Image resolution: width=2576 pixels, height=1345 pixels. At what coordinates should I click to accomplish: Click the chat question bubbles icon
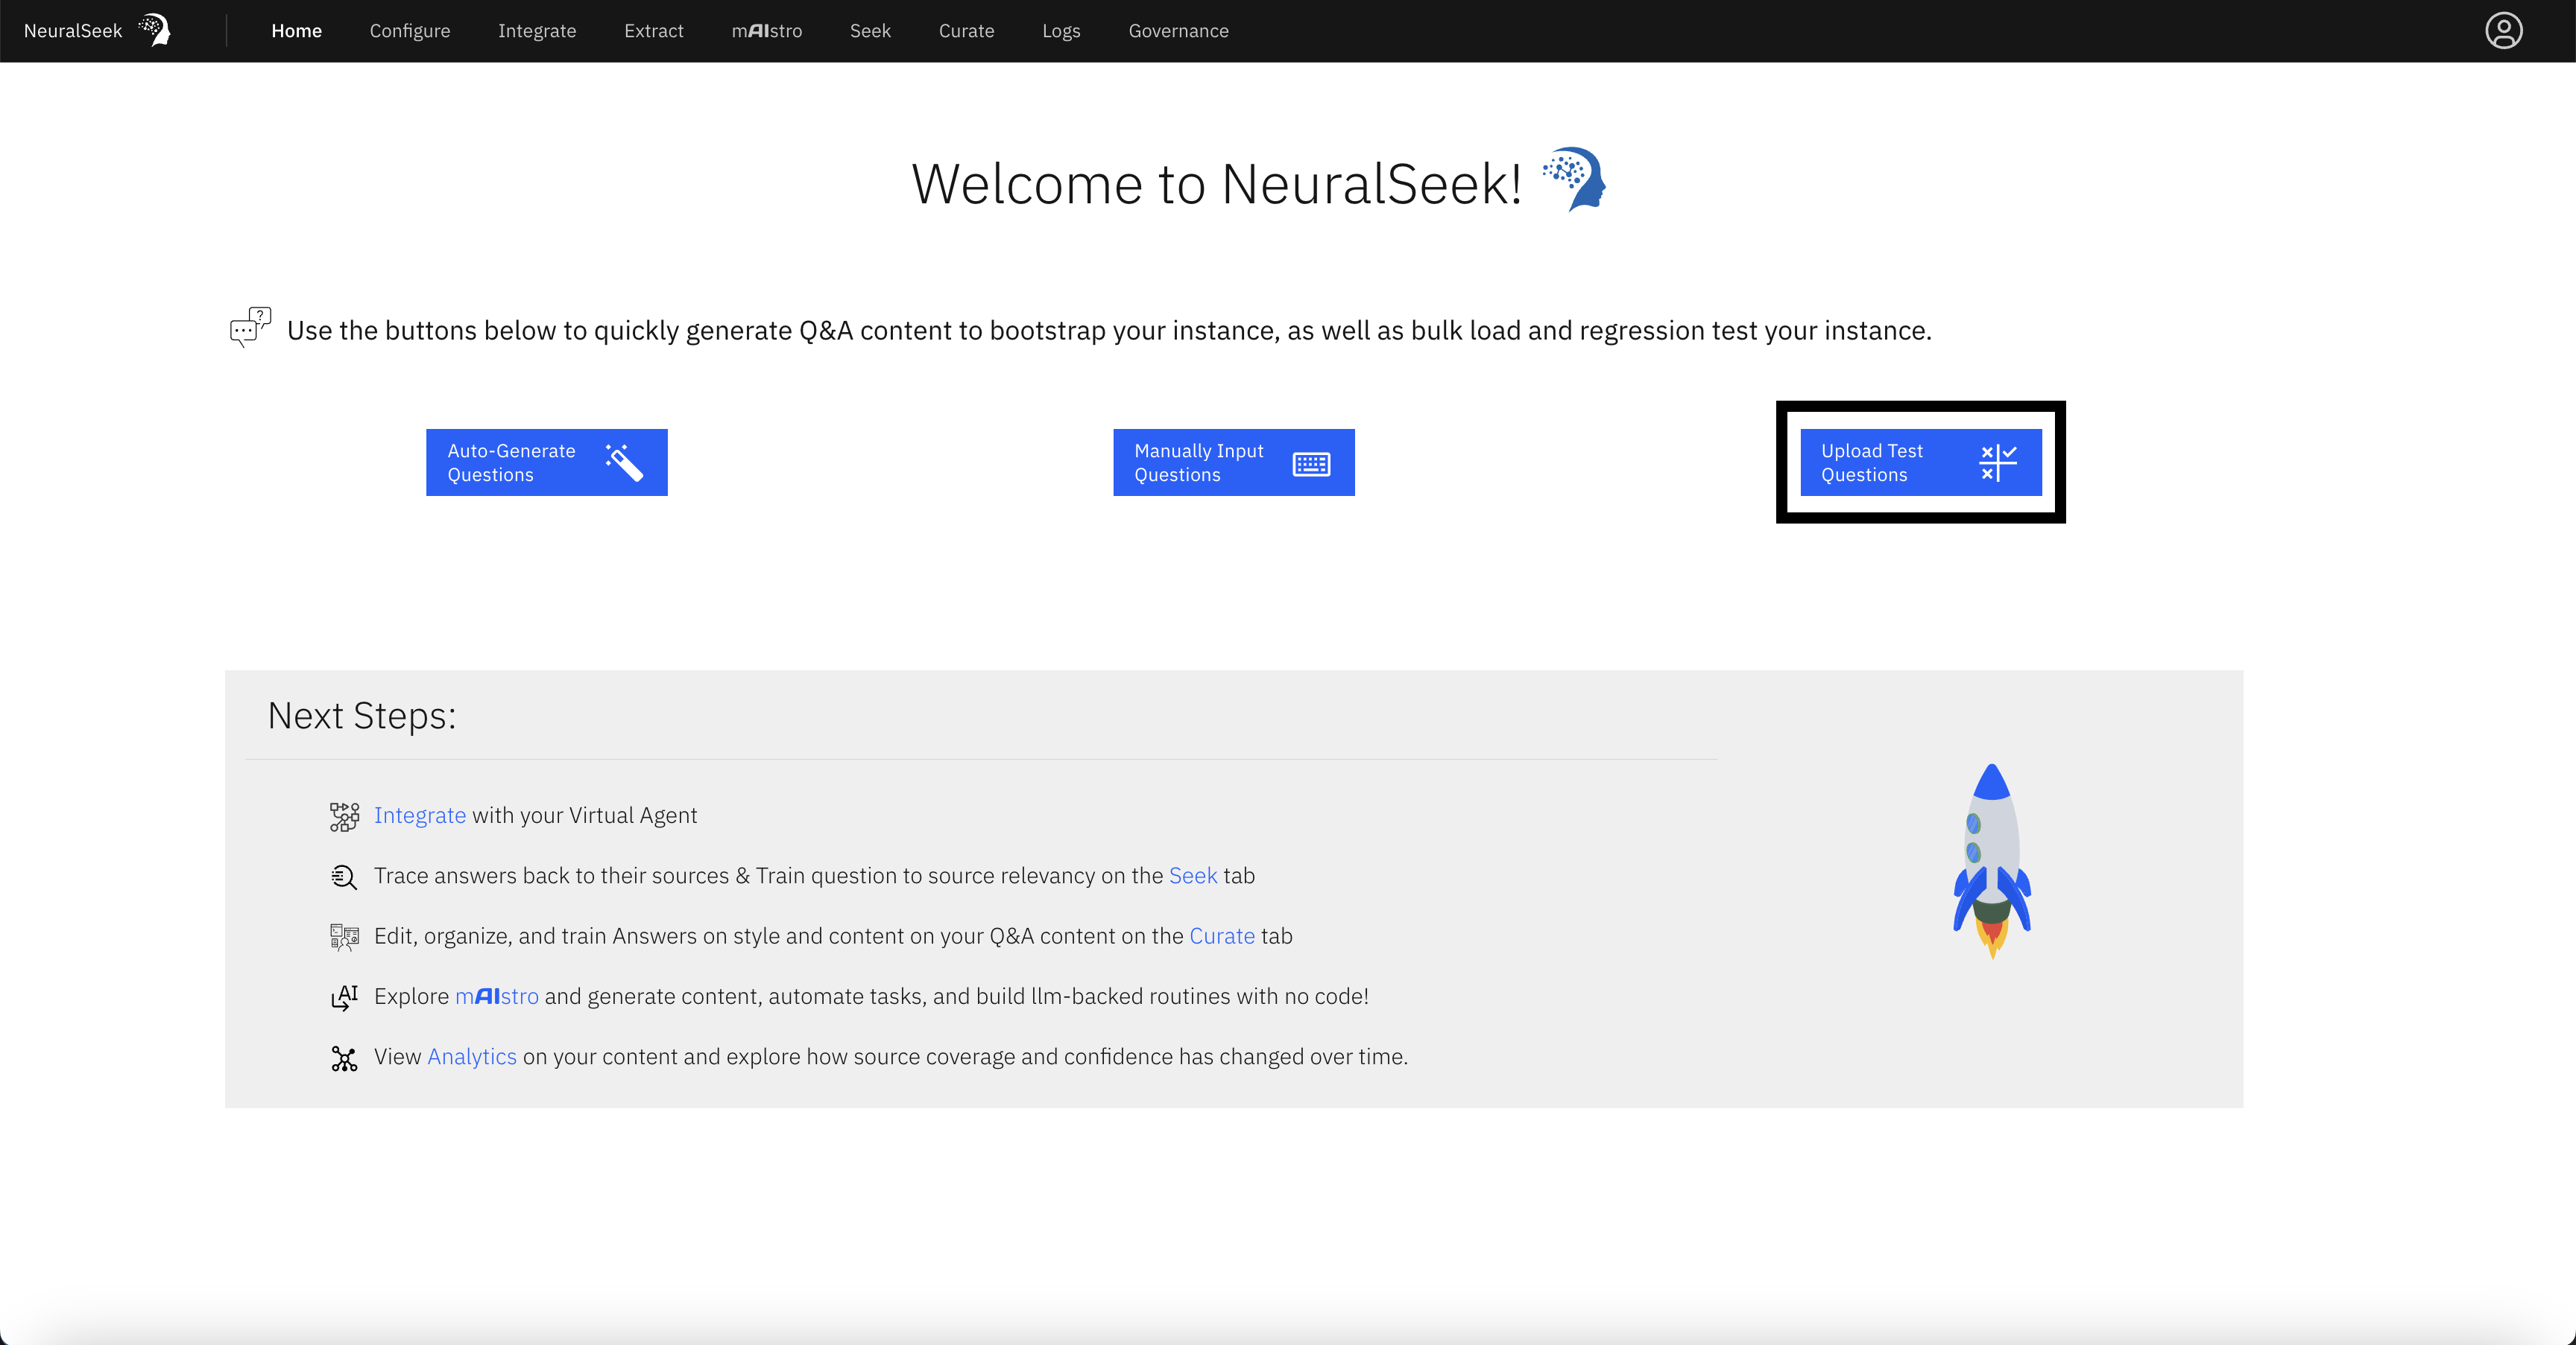pyautogui.click(x=250, y=327)
